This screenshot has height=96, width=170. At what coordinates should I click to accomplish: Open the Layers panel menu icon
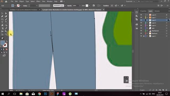click(169, 11)
